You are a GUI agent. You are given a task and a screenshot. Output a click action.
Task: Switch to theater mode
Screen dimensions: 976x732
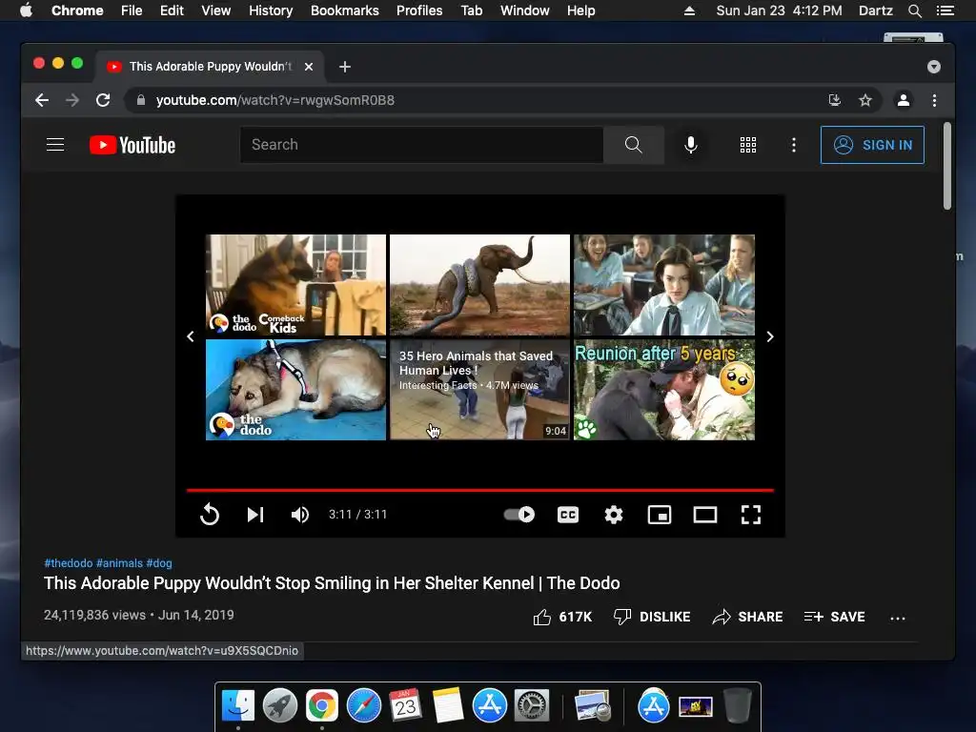click(x=705, y=515)
